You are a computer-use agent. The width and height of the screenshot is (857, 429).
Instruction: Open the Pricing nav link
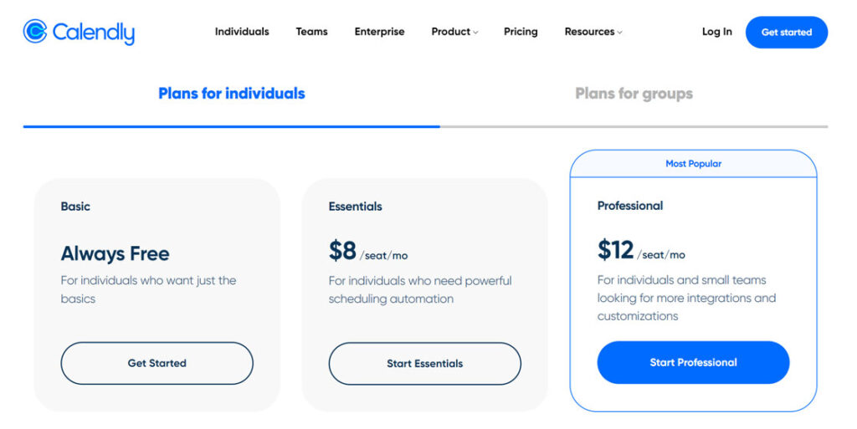pyautogui.click(x=521, y=32)
